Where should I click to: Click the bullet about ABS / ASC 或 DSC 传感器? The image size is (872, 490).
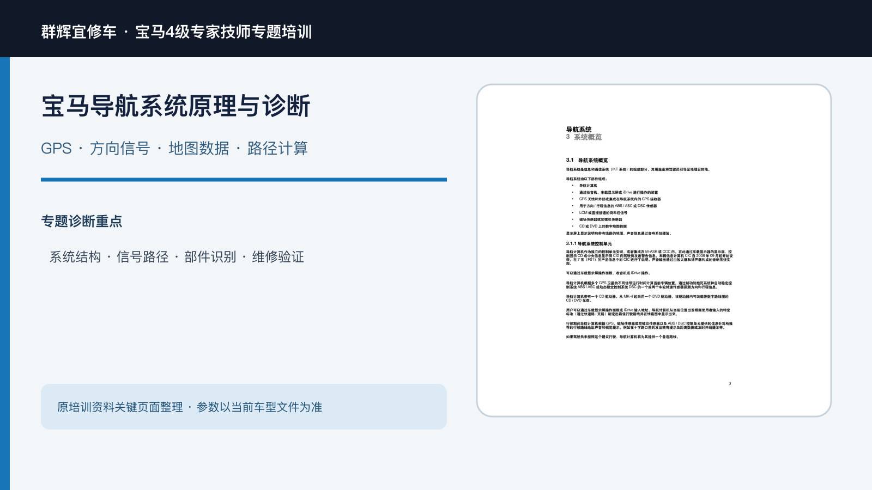pos(618,206)
